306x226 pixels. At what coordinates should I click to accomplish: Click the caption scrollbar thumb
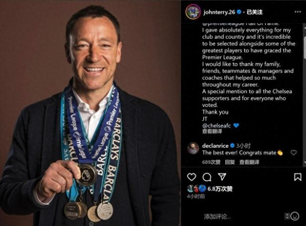[305, 47]
